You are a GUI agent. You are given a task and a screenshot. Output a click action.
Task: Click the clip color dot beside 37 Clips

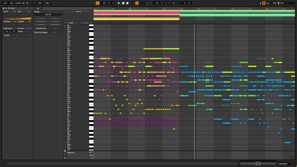pyautogui.click(x=6, y=8)
